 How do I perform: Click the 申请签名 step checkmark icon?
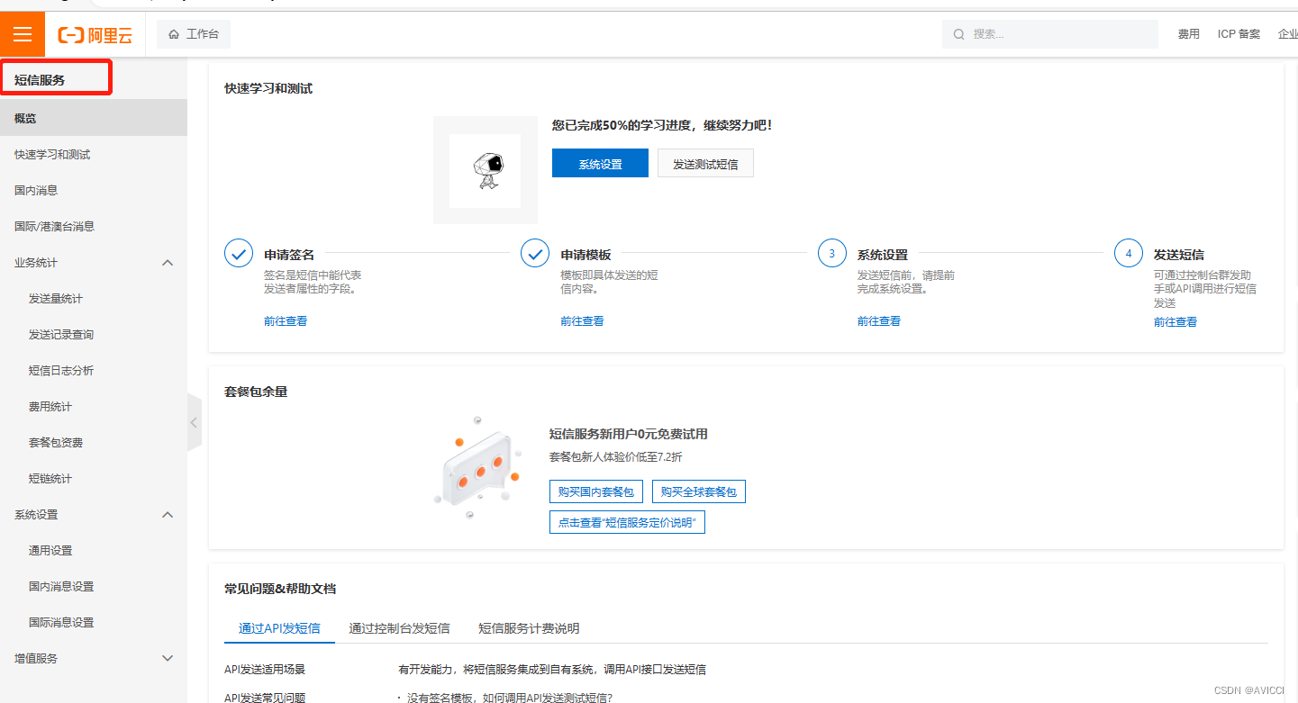(x=239, y=254)
